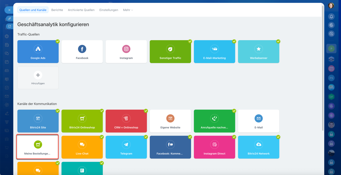341x175 pixels.
Task: Open the Werbebanner tile
Action: [259, 52]
